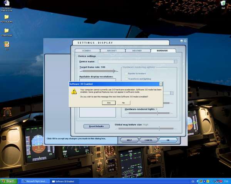This screenshot has height=184, width=231.
Task: Close the Software 3D Enabled message box
Action: [161, 84]
